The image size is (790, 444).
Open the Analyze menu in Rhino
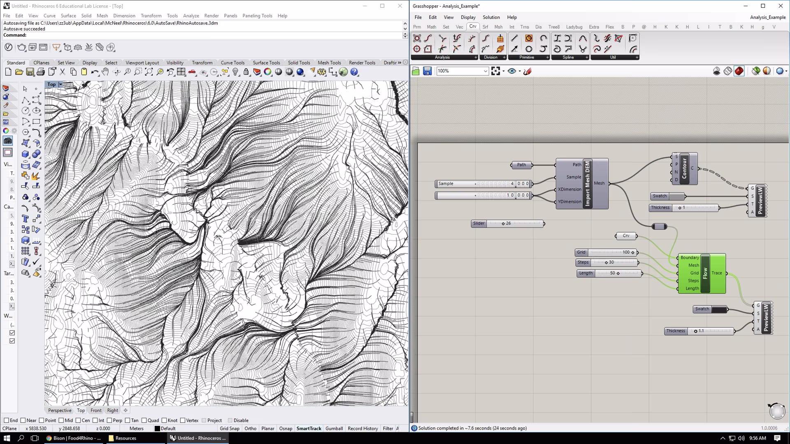click(x=191, y=16)
